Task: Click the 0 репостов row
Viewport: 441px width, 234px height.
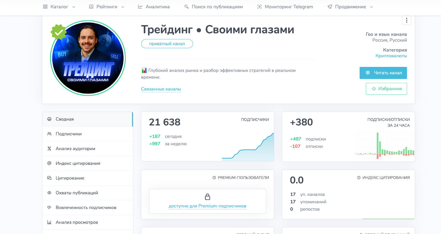Action: pos(305,209)
